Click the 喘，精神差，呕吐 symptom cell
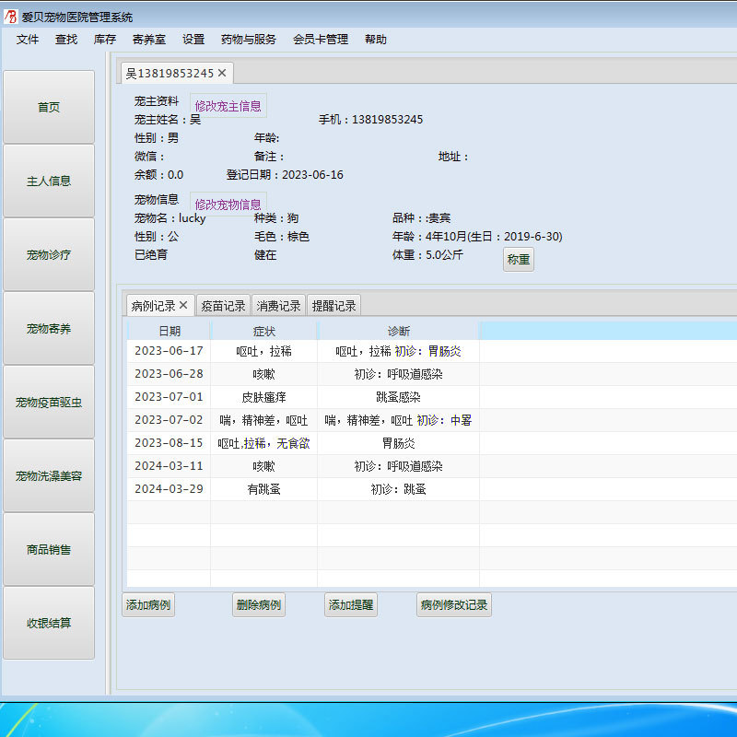The image size is (737, 737). click(264, 420)
